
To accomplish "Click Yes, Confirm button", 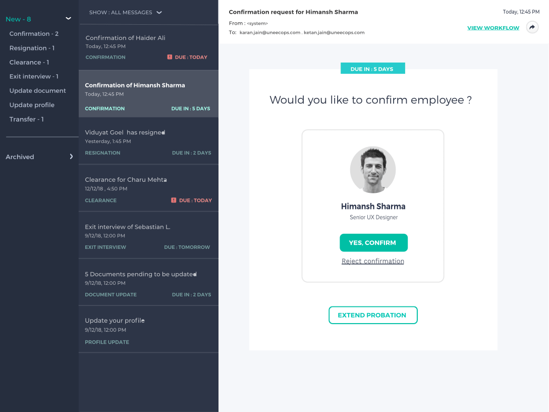I will (373, 243).
